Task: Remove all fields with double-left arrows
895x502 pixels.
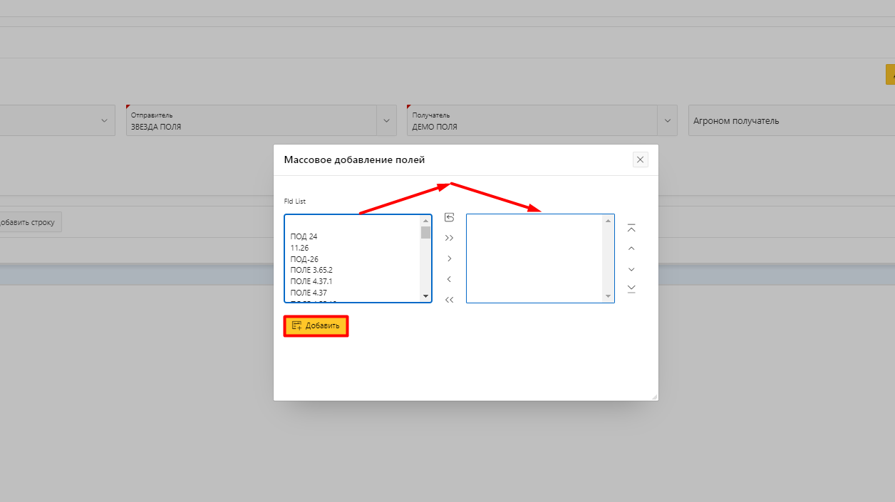Action: click(449, 300)
